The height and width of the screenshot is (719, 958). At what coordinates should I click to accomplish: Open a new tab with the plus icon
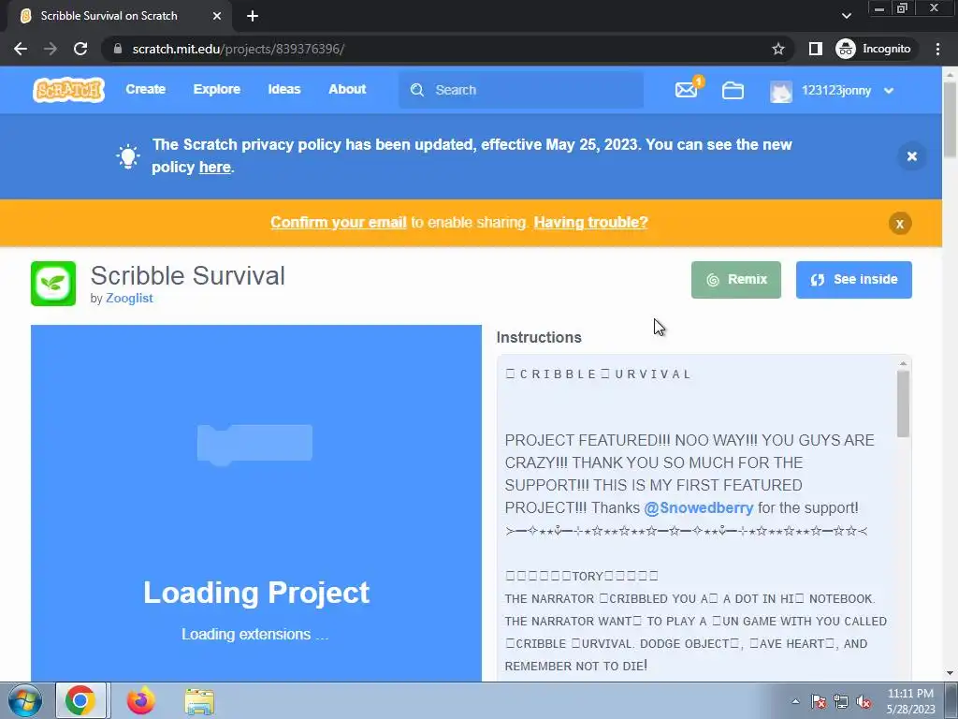click(253, 16)
